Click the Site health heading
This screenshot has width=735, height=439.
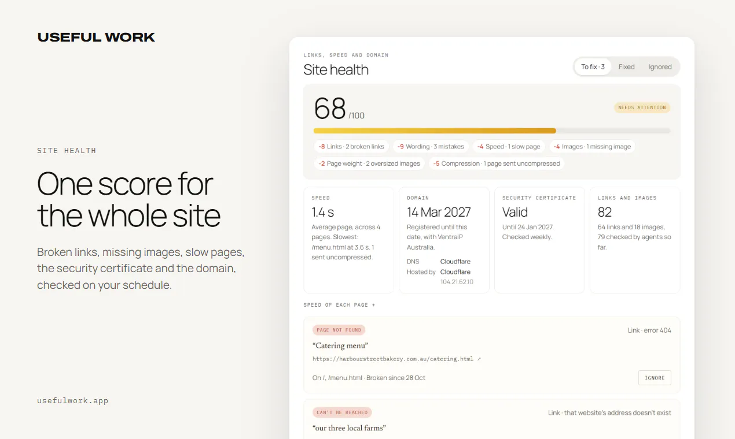336,70
